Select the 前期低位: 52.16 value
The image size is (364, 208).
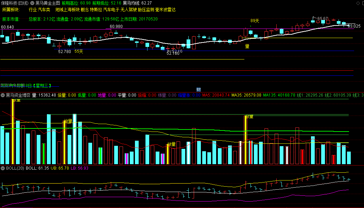107,3
